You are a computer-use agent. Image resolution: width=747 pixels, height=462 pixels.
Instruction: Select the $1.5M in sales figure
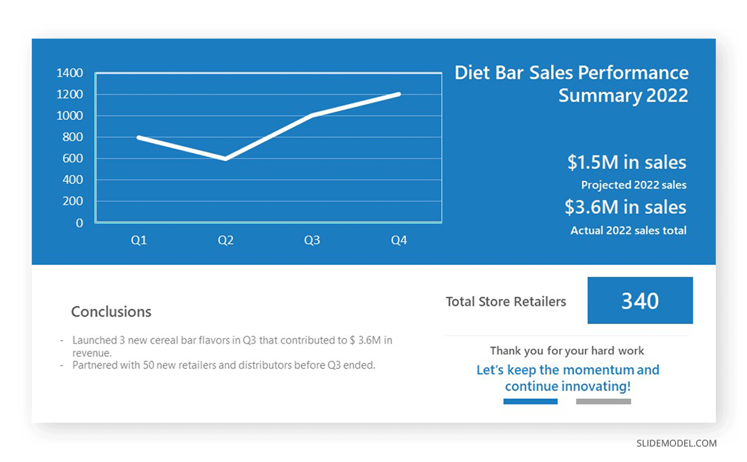626,162
